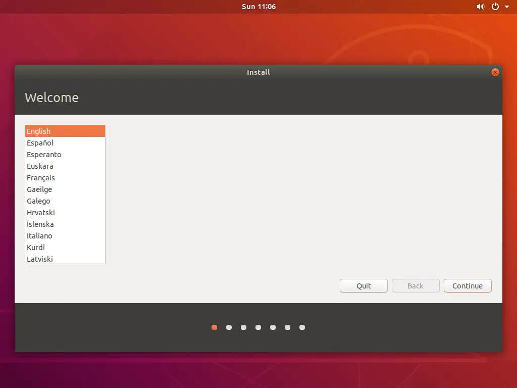Pick Euskara from the language list
The image size is (517, 388).
coord(65,166)
